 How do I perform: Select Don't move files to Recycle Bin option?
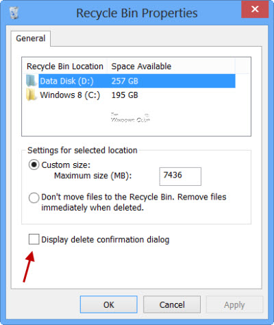[34, 197]
